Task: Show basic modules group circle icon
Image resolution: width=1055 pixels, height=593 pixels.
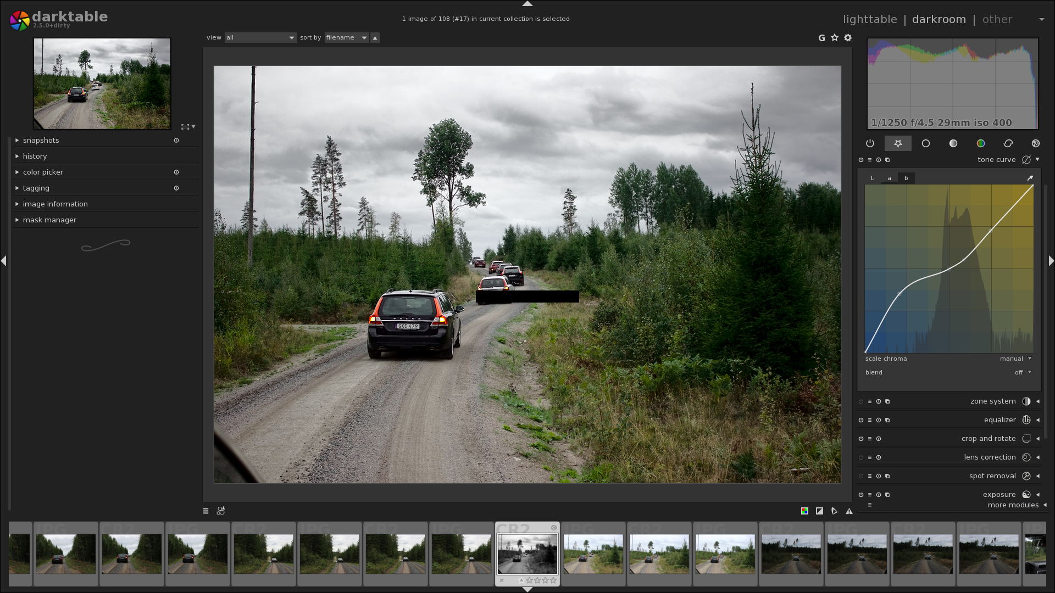Action: [926, 143]
